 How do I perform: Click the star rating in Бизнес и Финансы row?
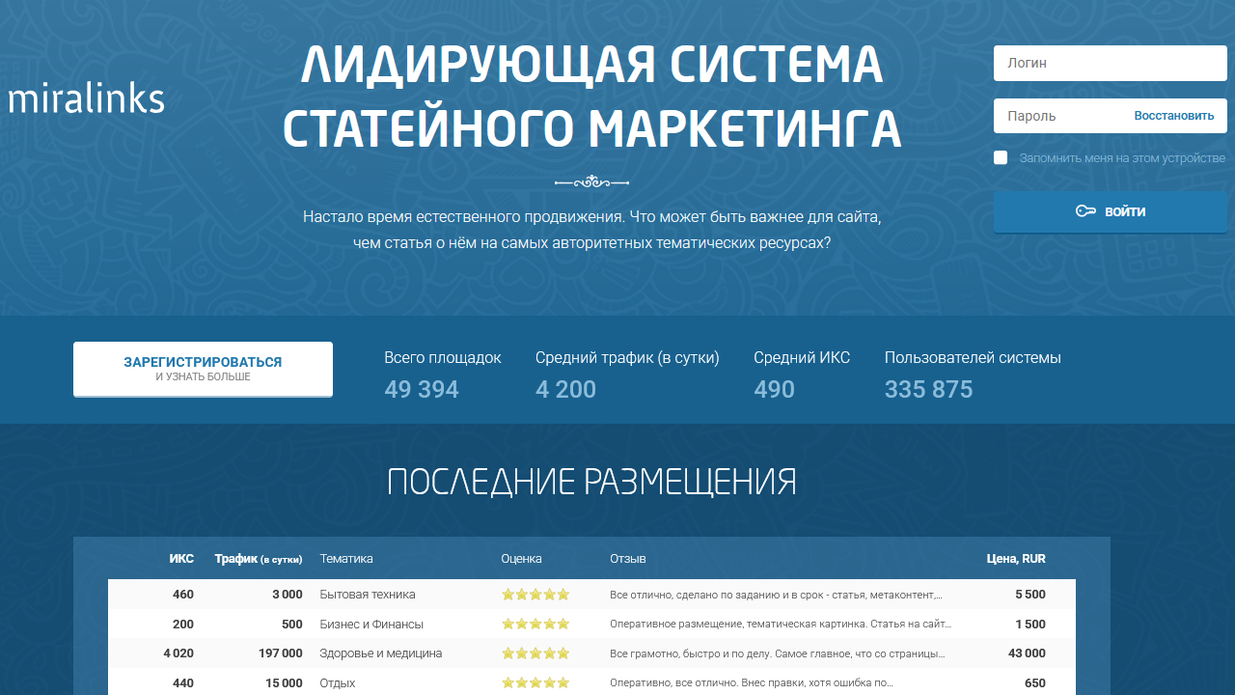535,625
